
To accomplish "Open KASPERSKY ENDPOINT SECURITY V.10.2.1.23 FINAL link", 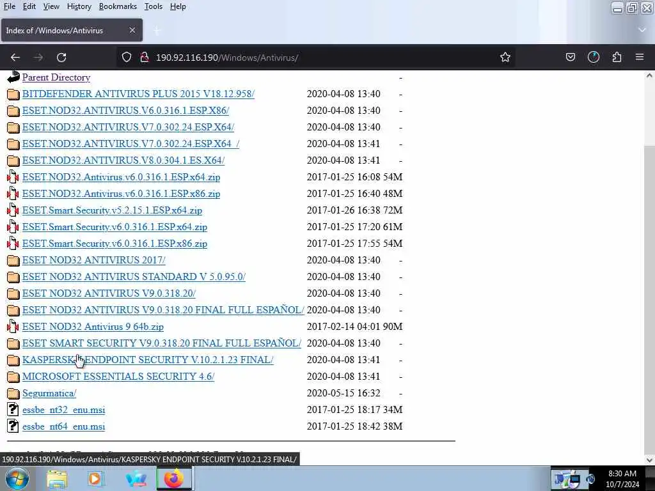I will point(148,360).
